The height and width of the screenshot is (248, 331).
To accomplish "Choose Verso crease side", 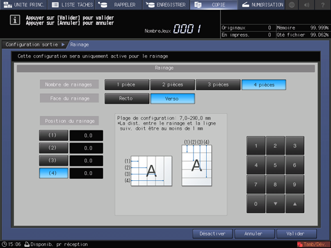I will point(172,98).
